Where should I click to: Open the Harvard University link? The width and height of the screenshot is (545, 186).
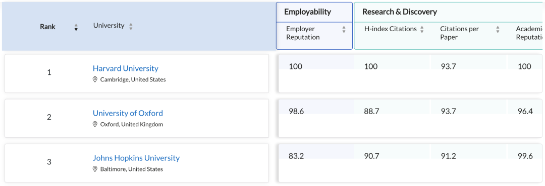coord(126,68)
